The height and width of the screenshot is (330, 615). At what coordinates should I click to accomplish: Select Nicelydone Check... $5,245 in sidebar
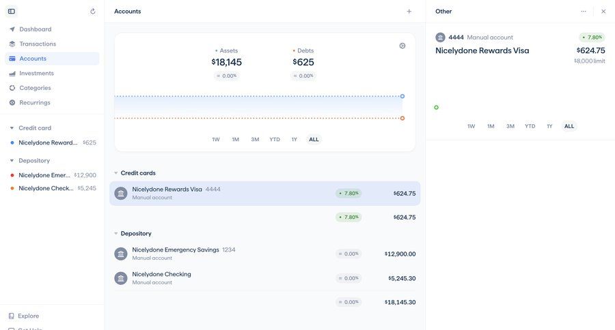pos(52,188)
